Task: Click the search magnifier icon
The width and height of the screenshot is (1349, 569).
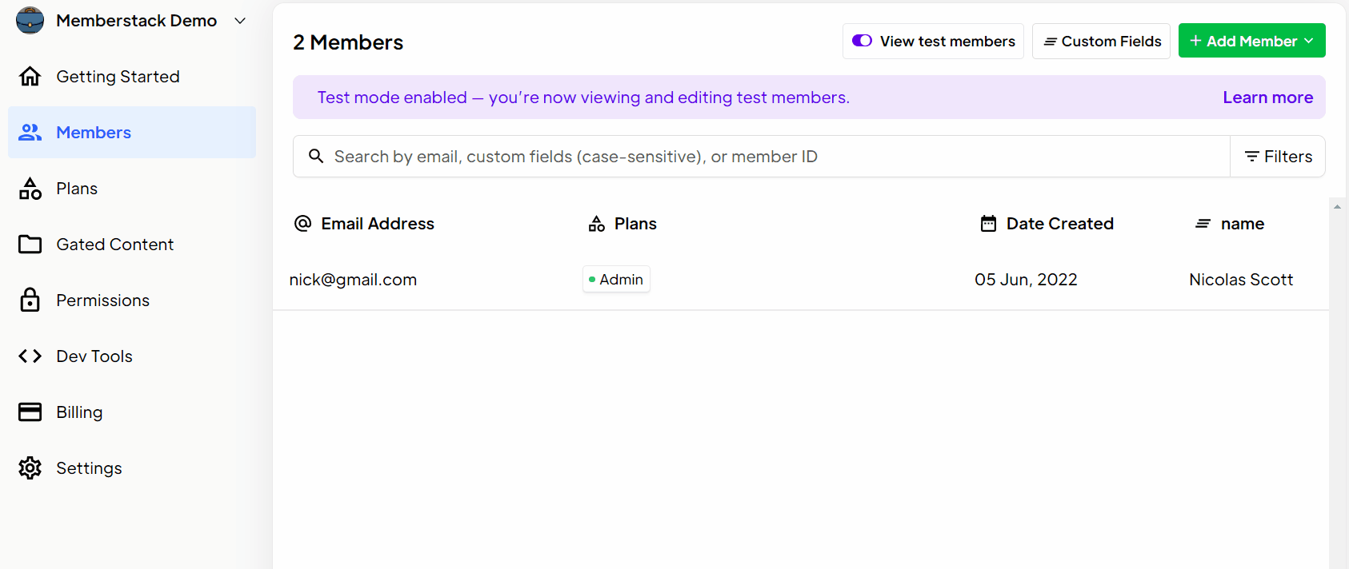Action: pos(316,156)
